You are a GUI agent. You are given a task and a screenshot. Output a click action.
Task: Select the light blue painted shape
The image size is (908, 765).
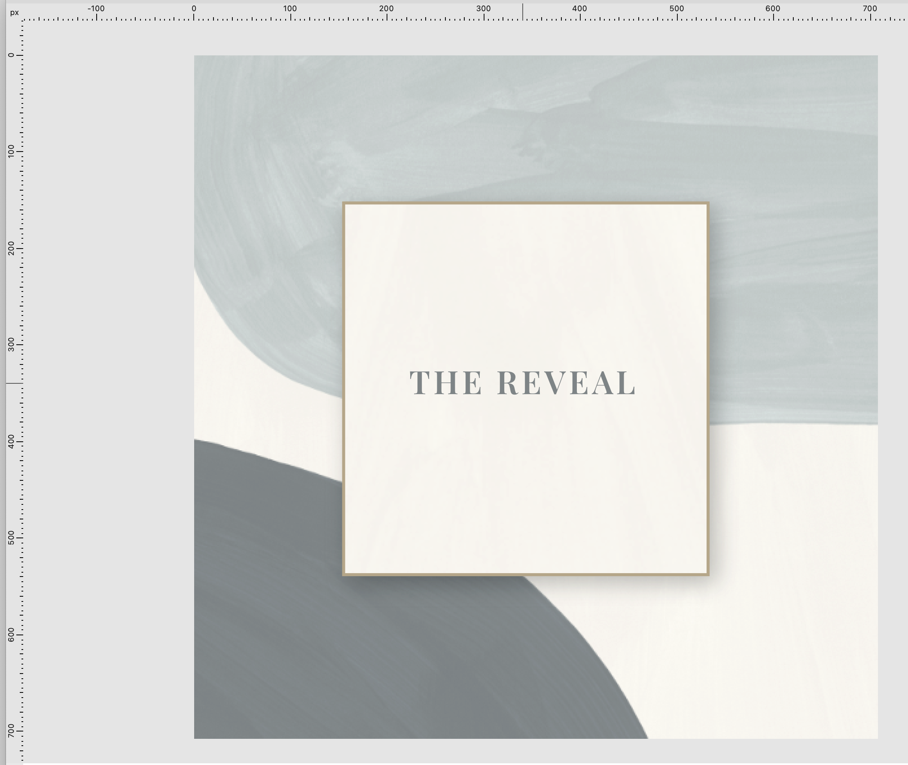[477, 130]
